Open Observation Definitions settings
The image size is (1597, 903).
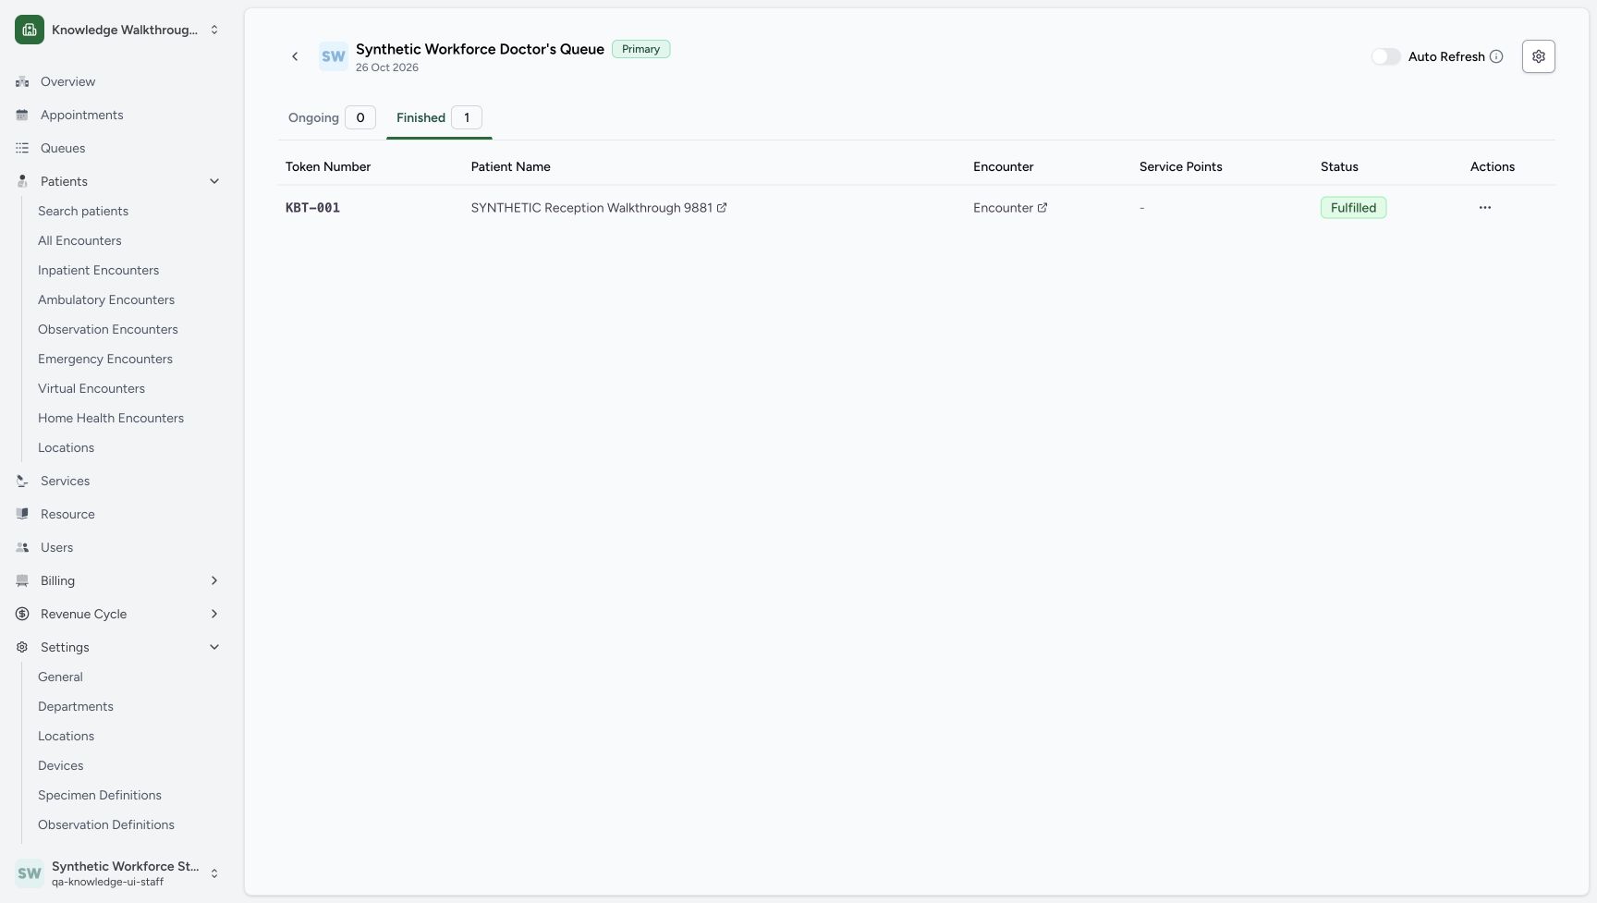106,824
